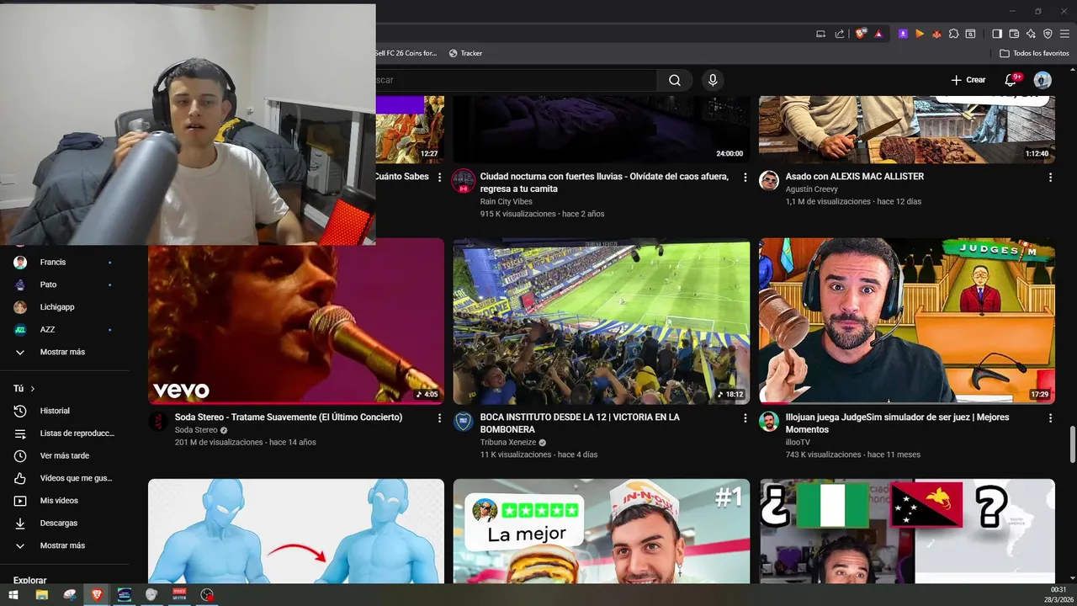Image resolution: width=1077 pixels, height=606 pixels.
Task: Open Historial in sidebar
Action: pos(64,411)
